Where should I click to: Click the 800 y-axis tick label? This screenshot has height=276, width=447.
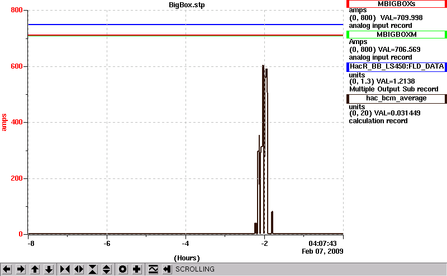[x=17, y=10]
